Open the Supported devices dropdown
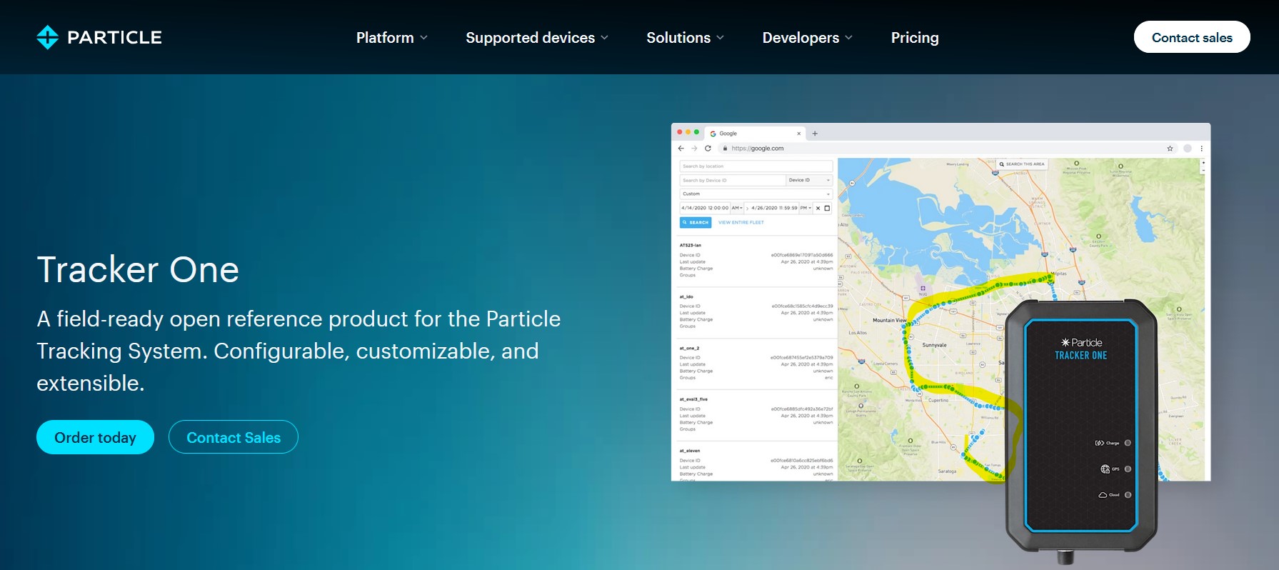 pyautogui.click(x=537, y=38)
